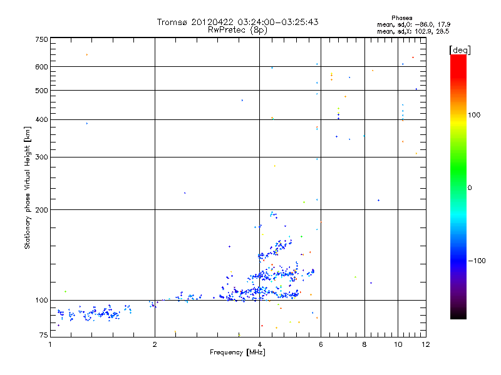Click the x-axis tick label '4'
The height and width of the screenshot is (375, 501).
pyautogui.click(x=259, y=344)
